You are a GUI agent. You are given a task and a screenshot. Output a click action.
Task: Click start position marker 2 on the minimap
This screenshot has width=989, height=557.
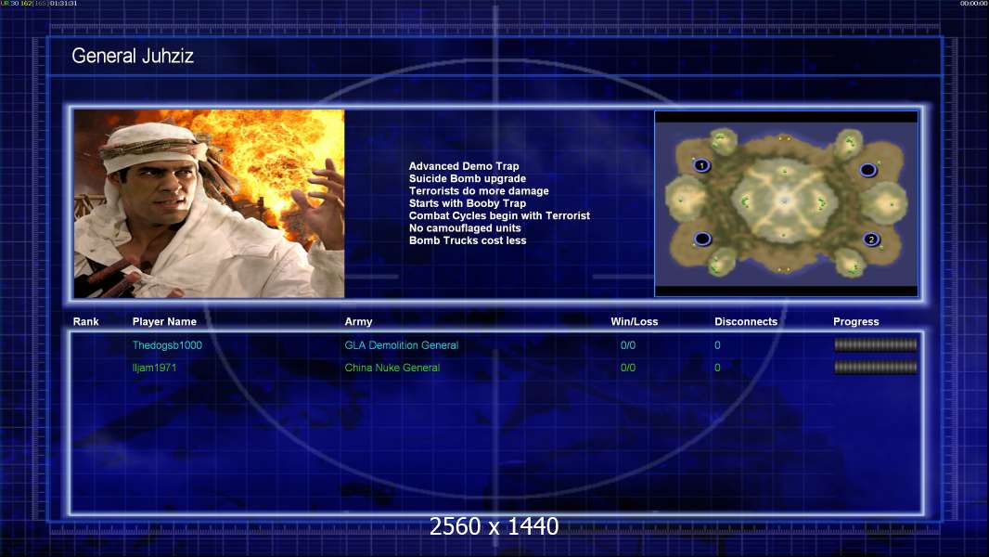point(871,240)
